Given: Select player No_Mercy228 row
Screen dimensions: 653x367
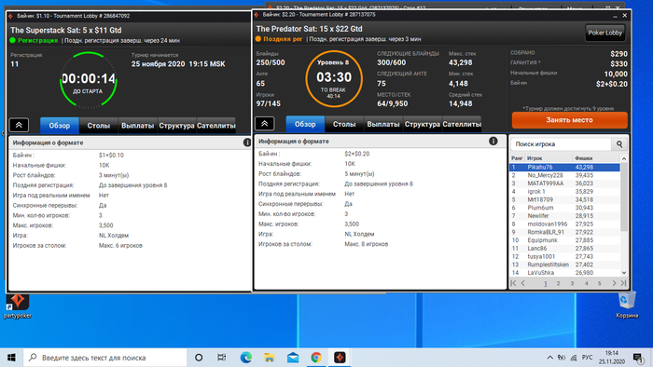Looking at the screenshot, I should pos(564,175).
